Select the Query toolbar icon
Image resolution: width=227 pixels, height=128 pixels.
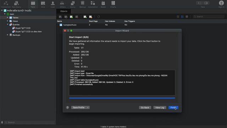click(x=72, y=4)
